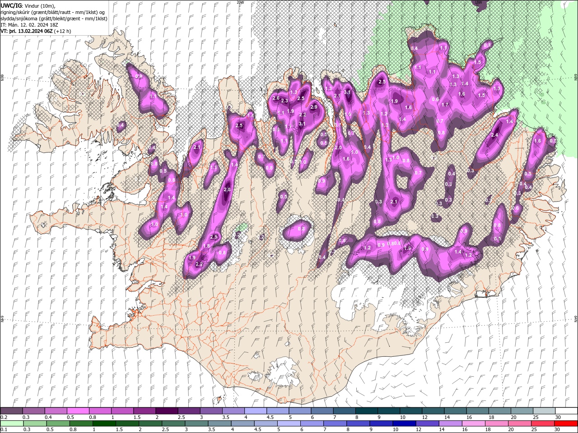Pick the snow scale swatch above label 20
This screenshot has width=578, height=433.
click(x=522, y=411)
